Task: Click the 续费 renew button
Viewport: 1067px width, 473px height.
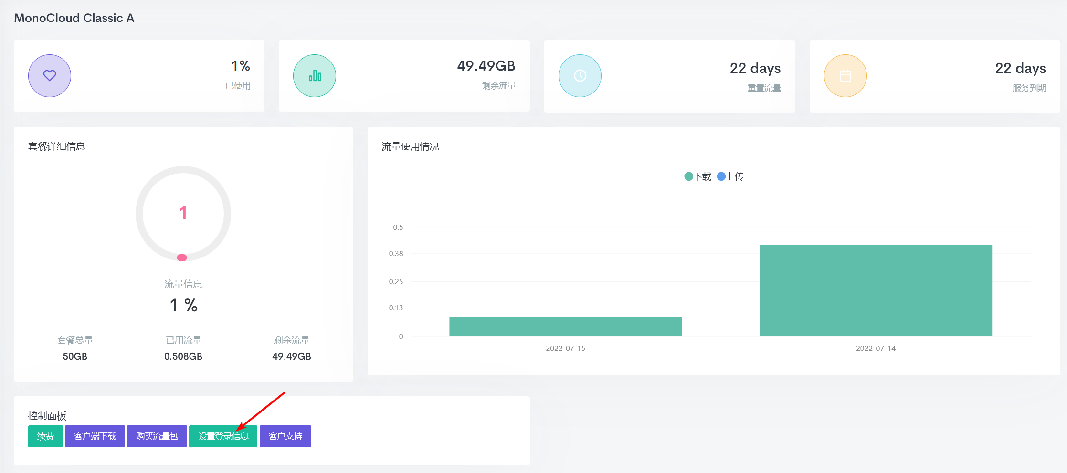Action: coord(45,436)
